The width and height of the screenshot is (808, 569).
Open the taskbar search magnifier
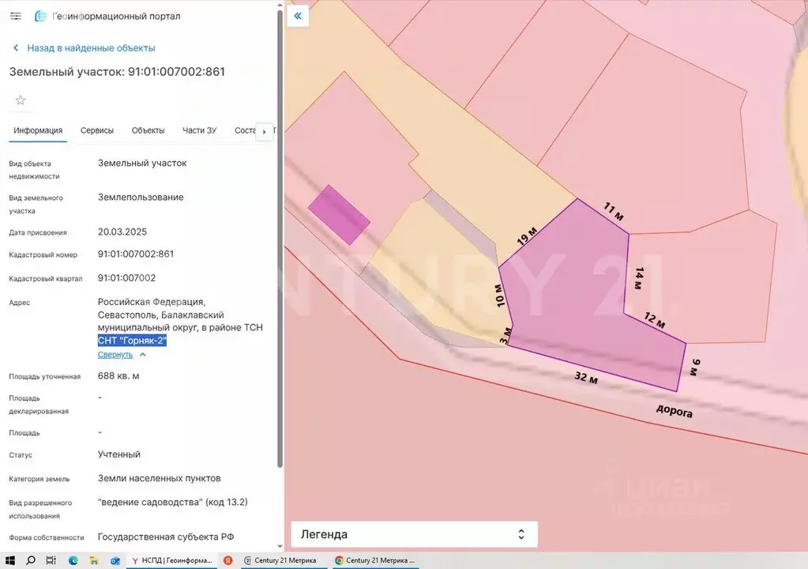click(30, 560)
